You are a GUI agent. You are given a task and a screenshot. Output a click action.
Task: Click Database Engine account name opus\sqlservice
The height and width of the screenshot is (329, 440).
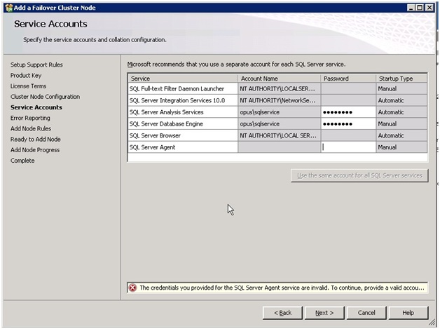280,124
